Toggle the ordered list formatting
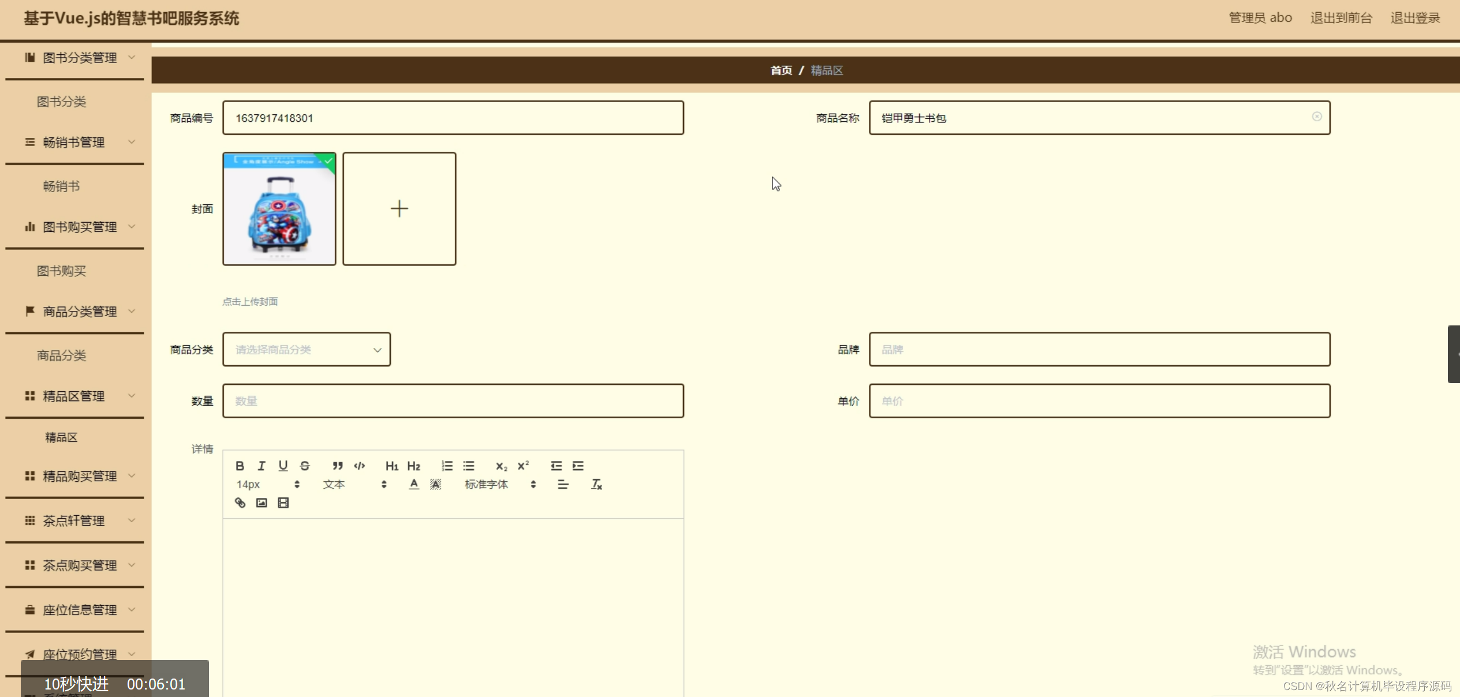1460x697 pixels. click(x=447, y=466)
